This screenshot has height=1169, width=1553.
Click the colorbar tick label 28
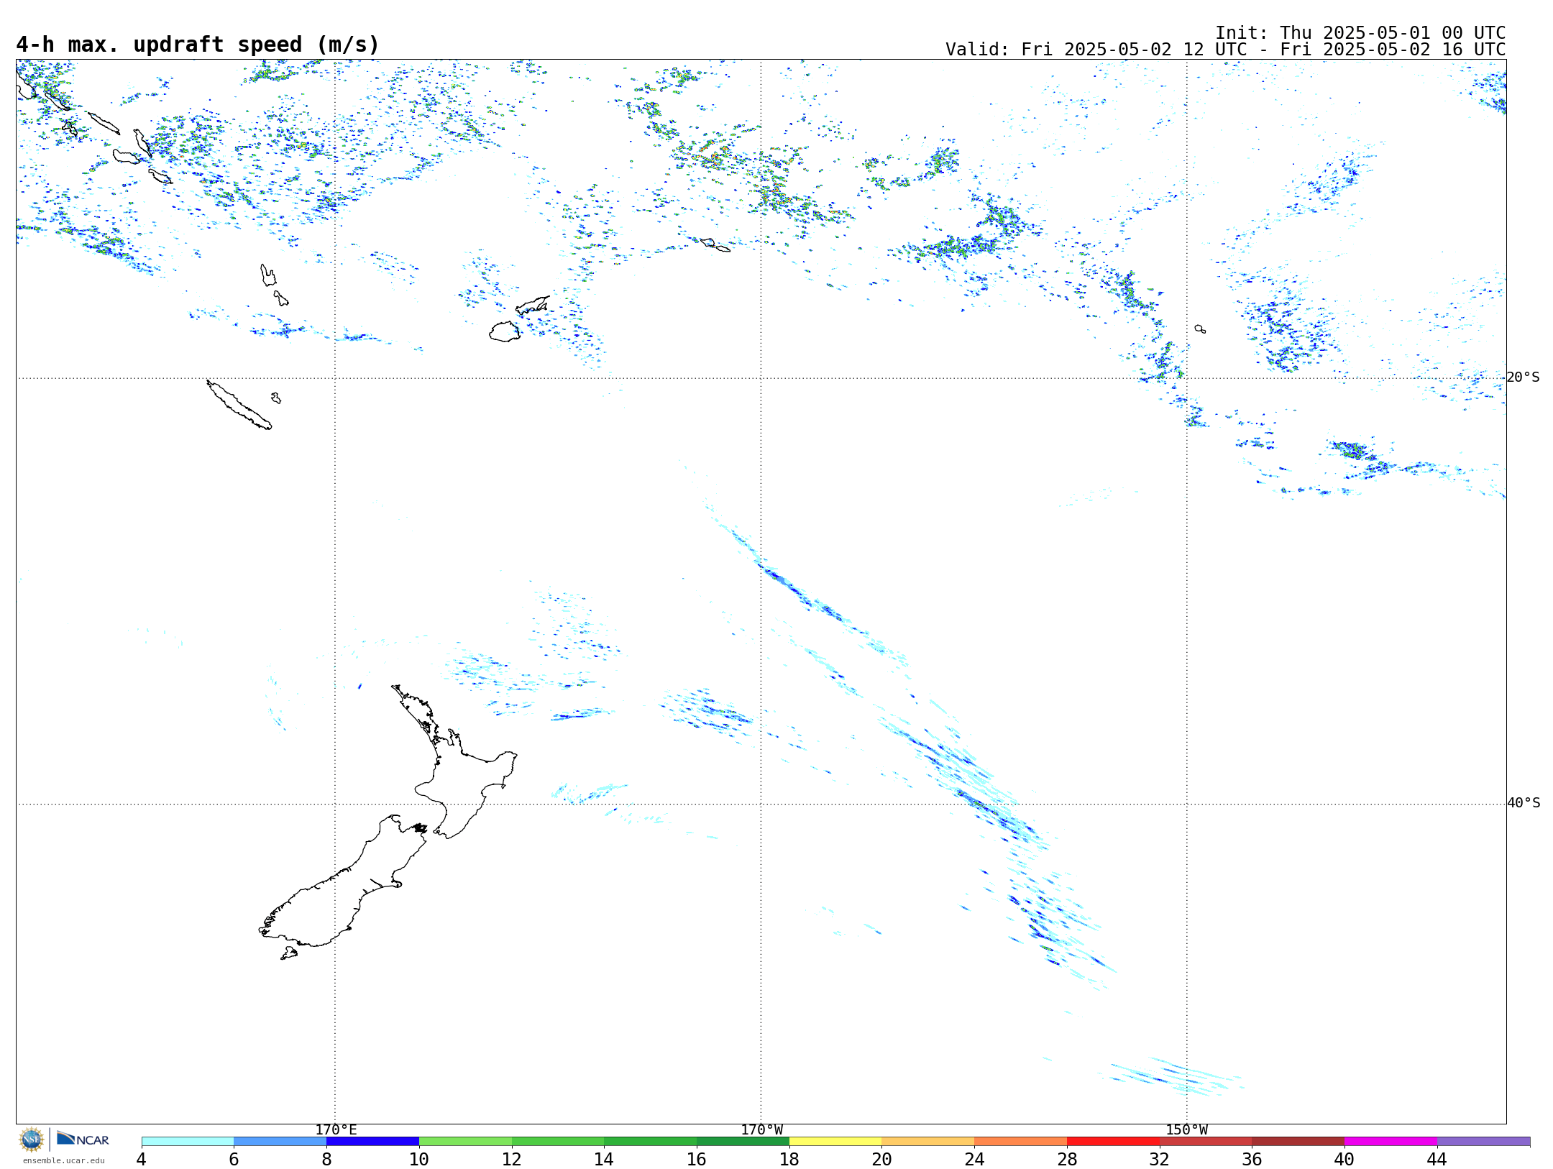pyautogui.click(x=1067, y=1159)
